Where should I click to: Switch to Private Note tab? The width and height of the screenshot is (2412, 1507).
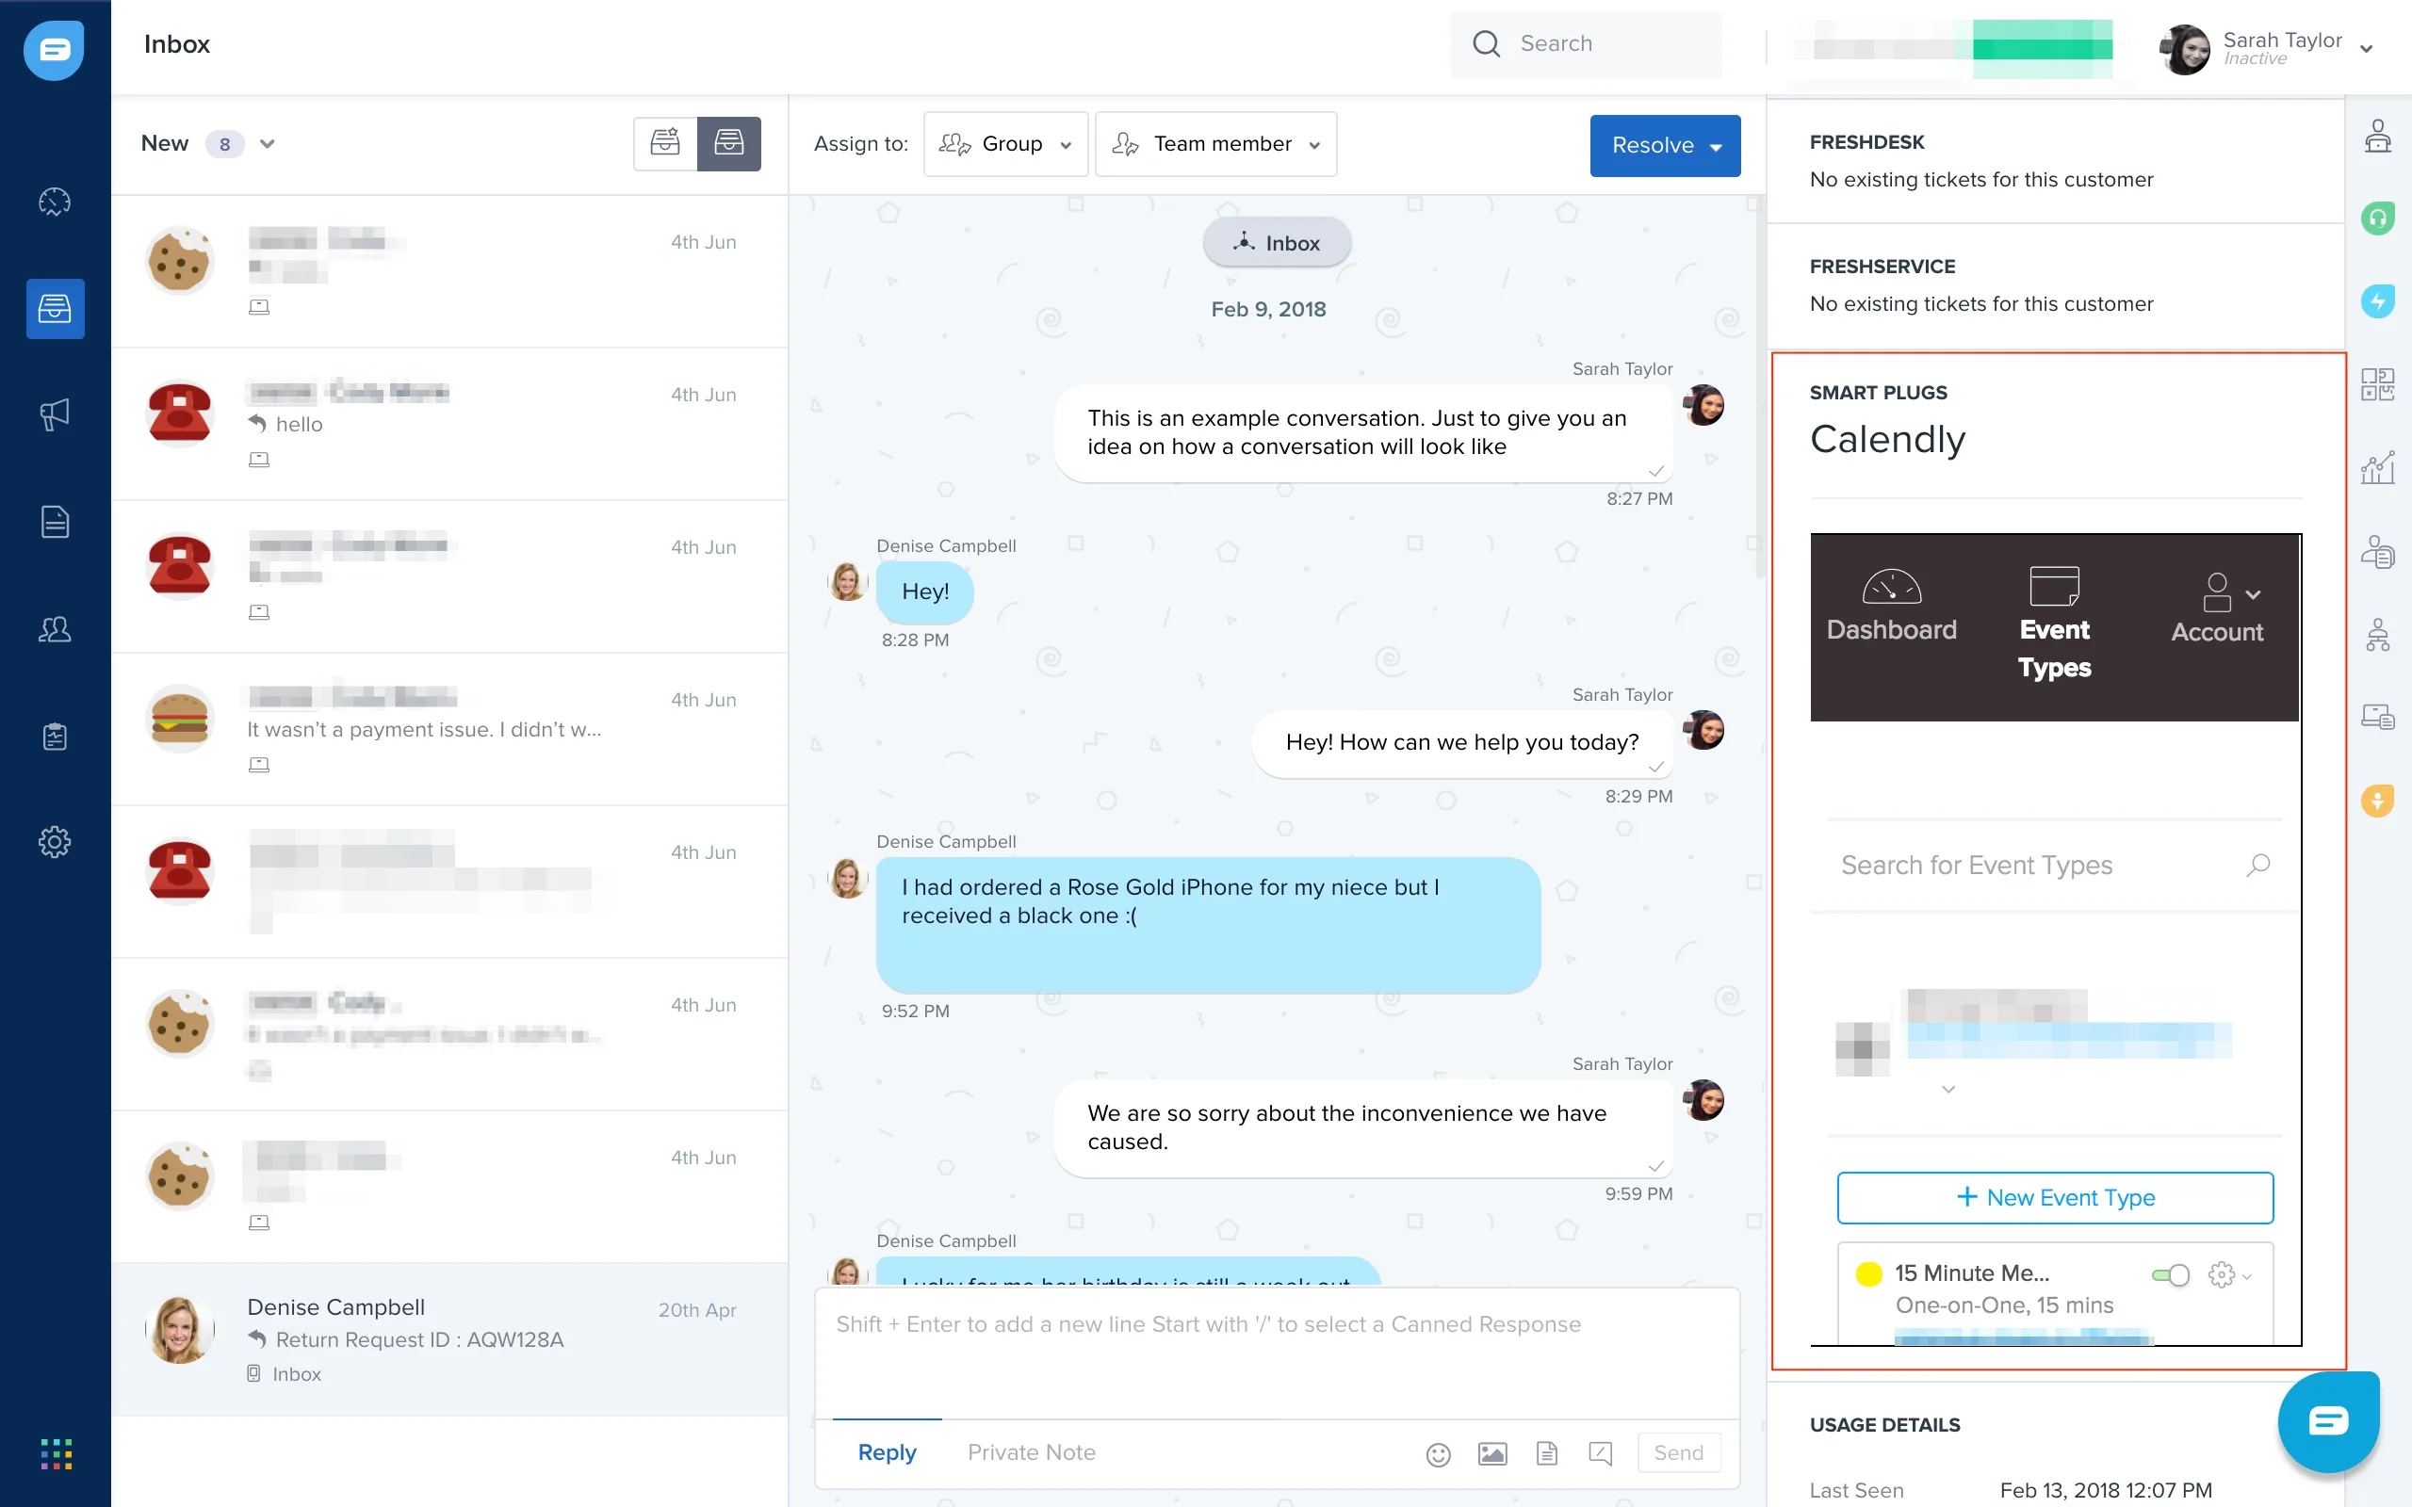(1034, 1451)
